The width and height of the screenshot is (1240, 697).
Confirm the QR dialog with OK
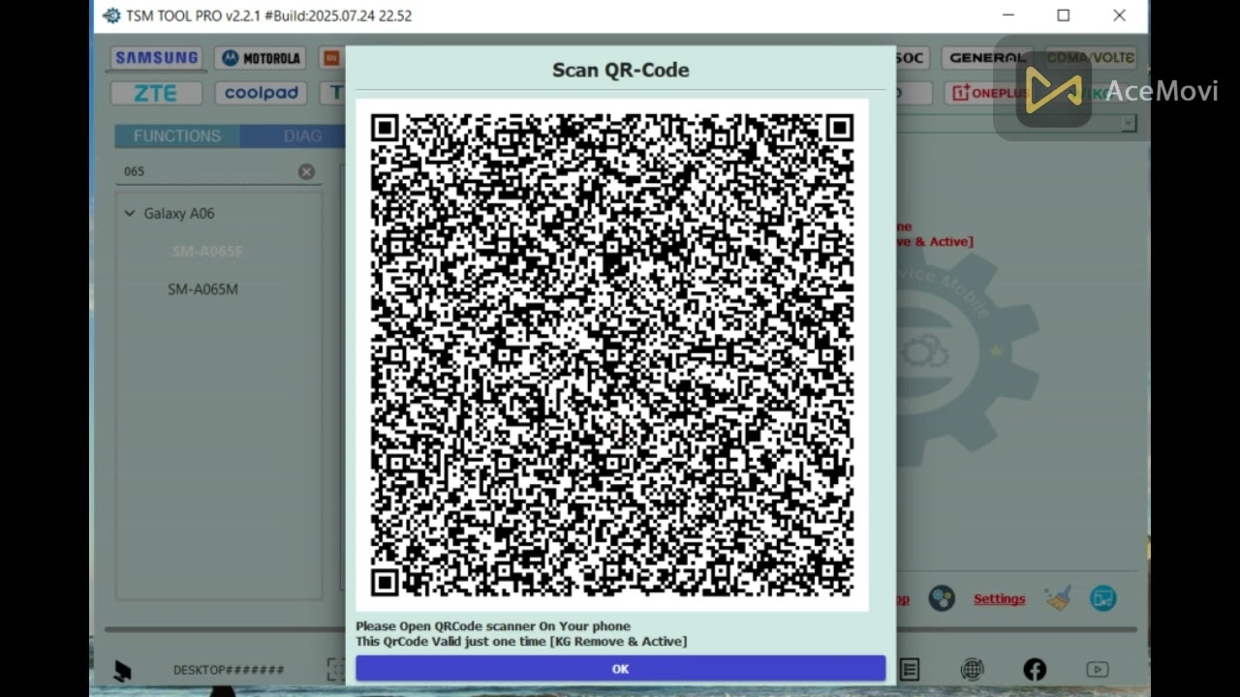click(620, 668)
